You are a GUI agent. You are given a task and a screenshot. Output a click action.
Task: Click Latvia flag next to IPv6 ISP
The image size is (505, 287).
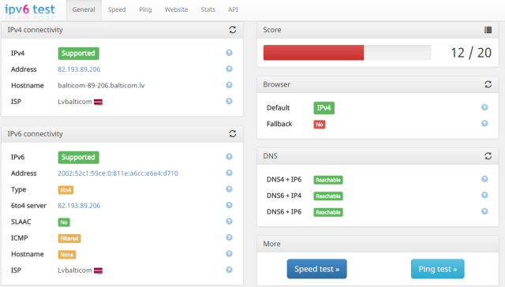(98, 271)
